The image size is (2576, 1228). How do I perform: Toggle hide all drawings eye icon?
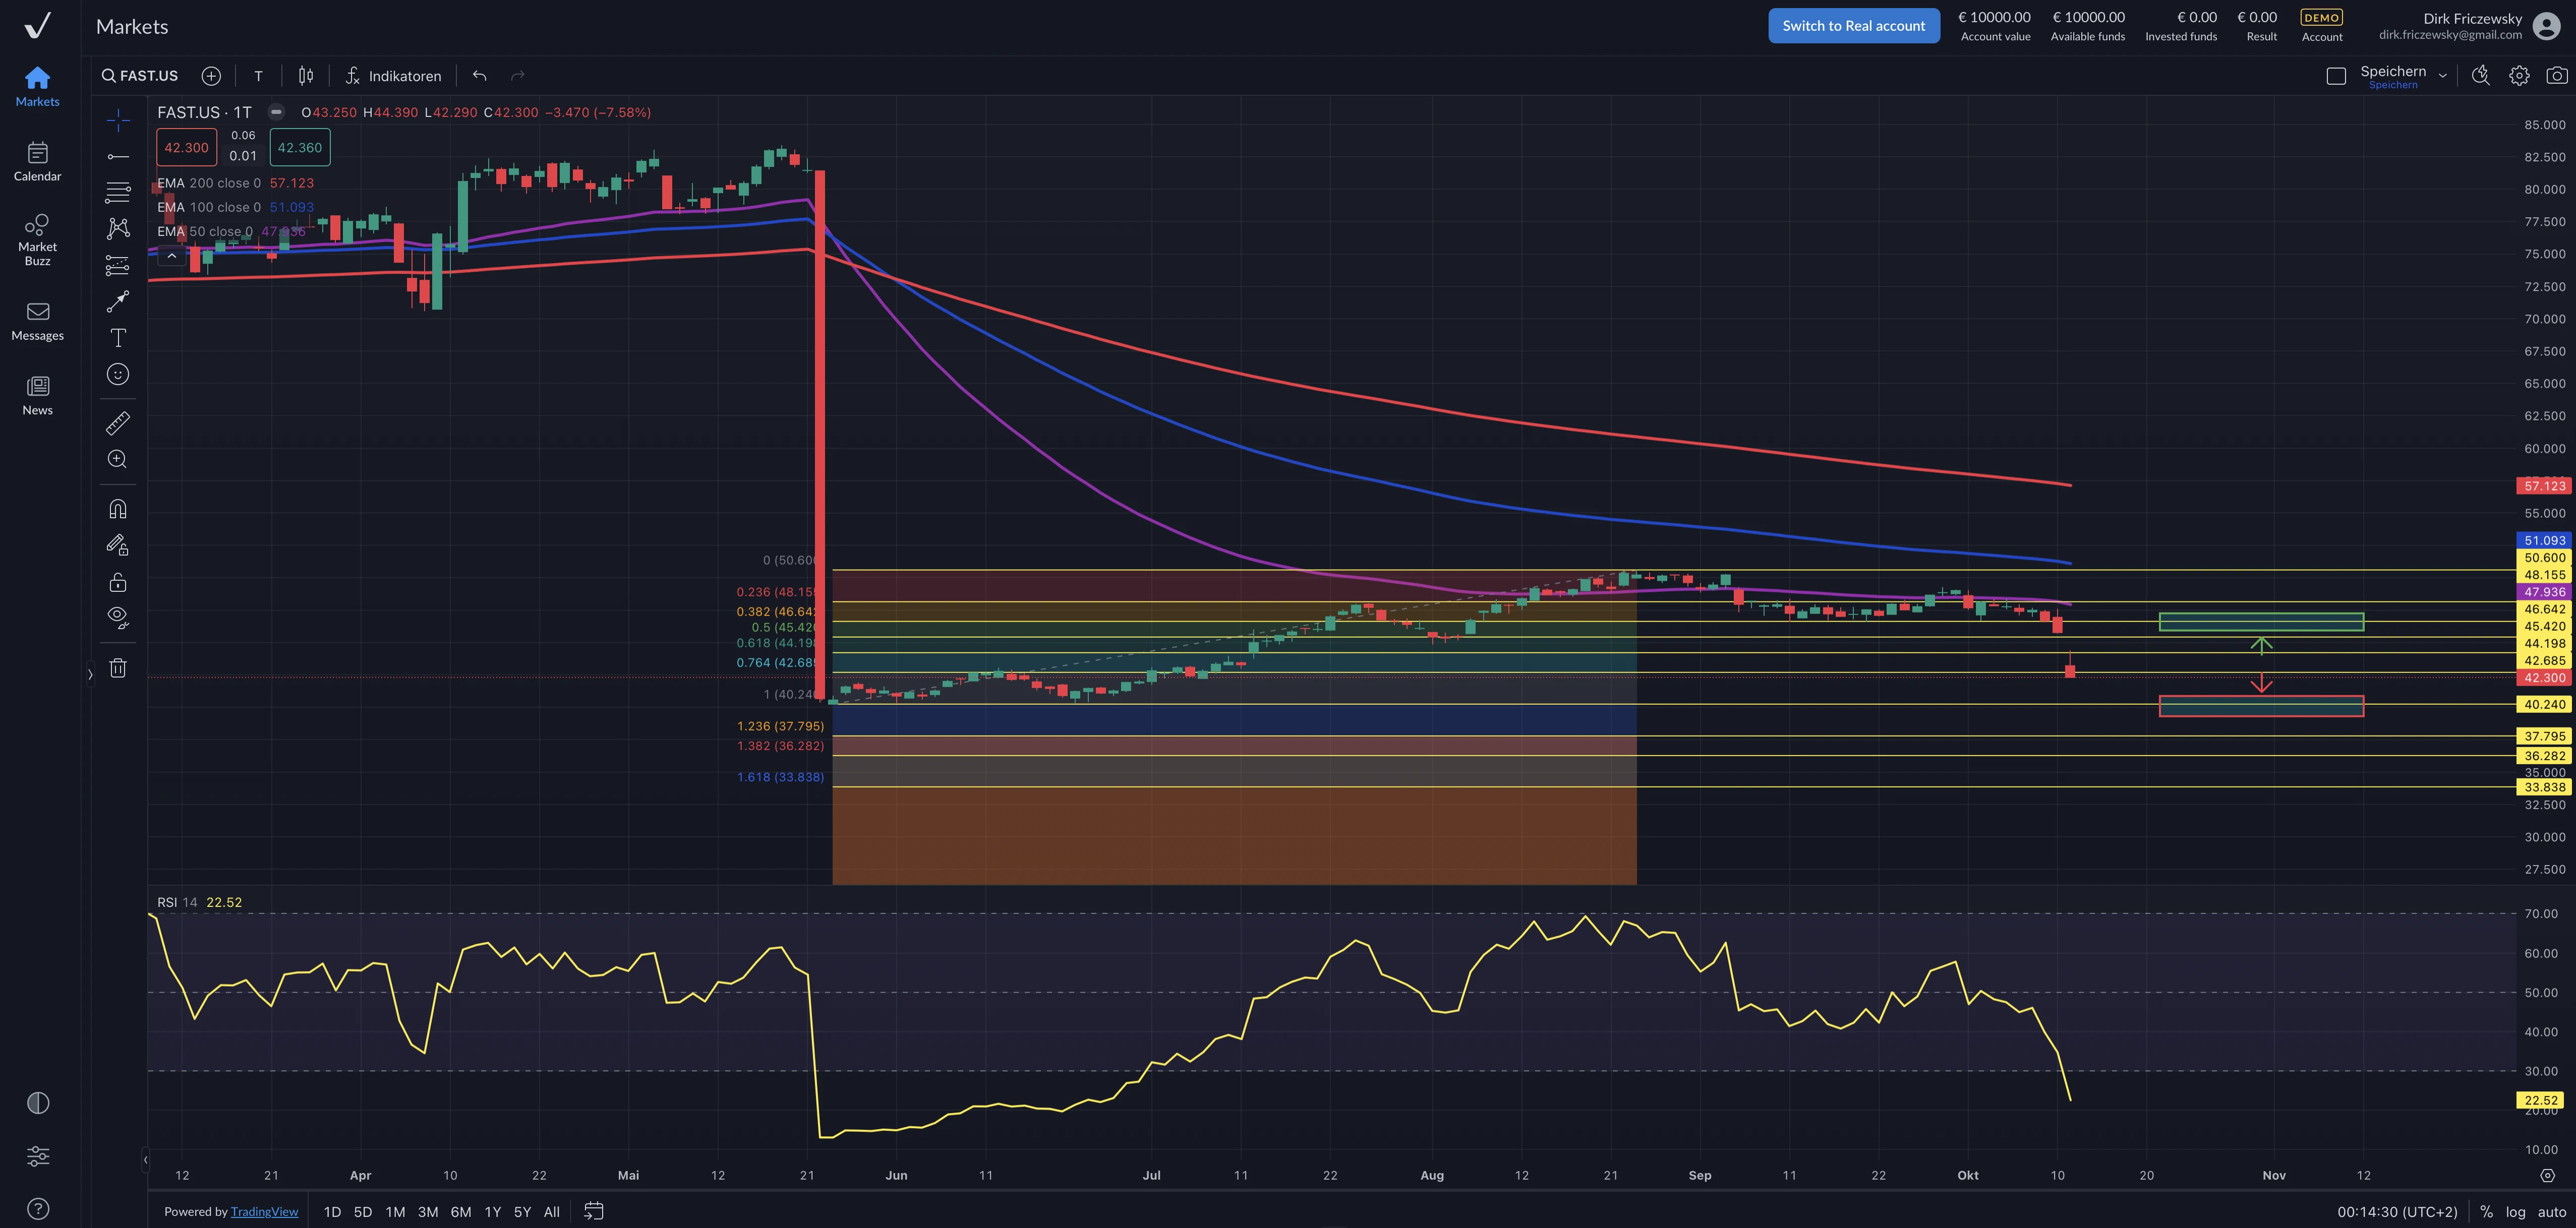tap(117, 617)
